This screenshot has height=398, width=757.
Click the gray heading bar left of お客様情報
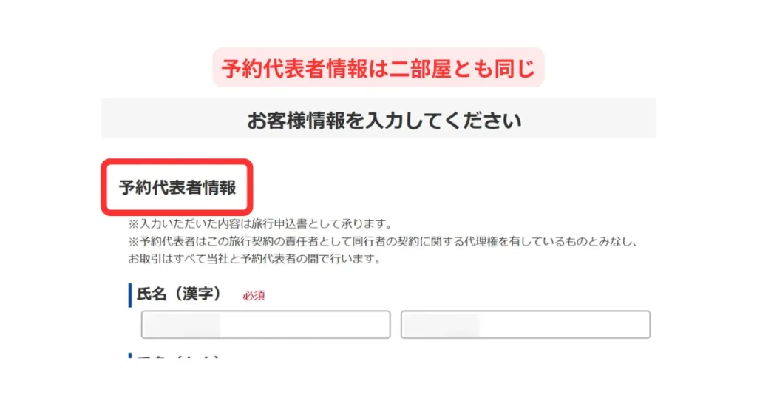174,118
